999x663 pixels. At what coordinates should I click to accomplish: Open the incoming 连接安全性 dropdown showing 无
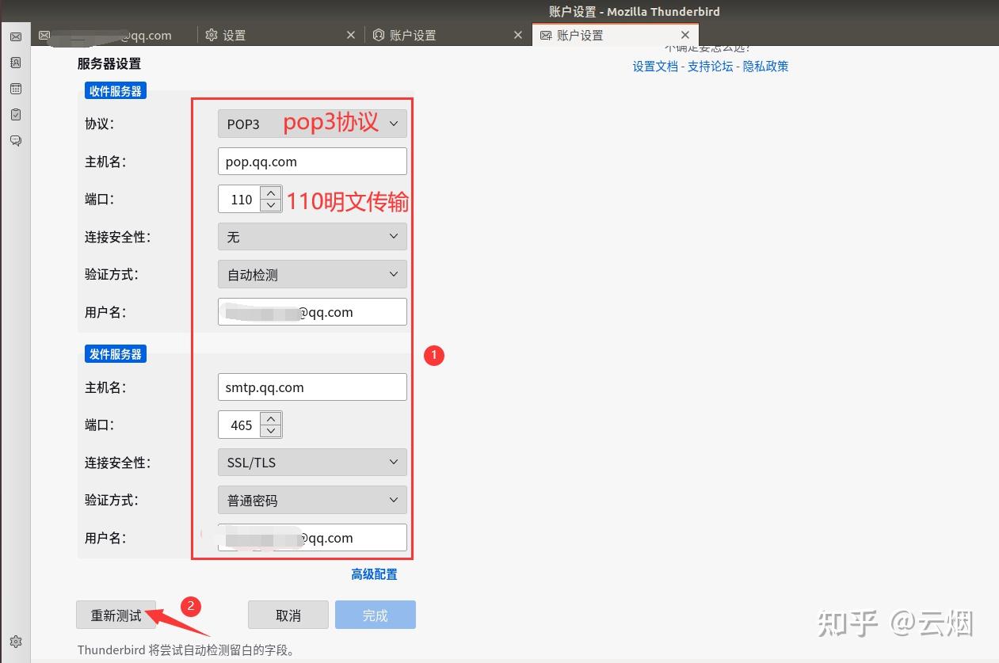click(312, 236)
